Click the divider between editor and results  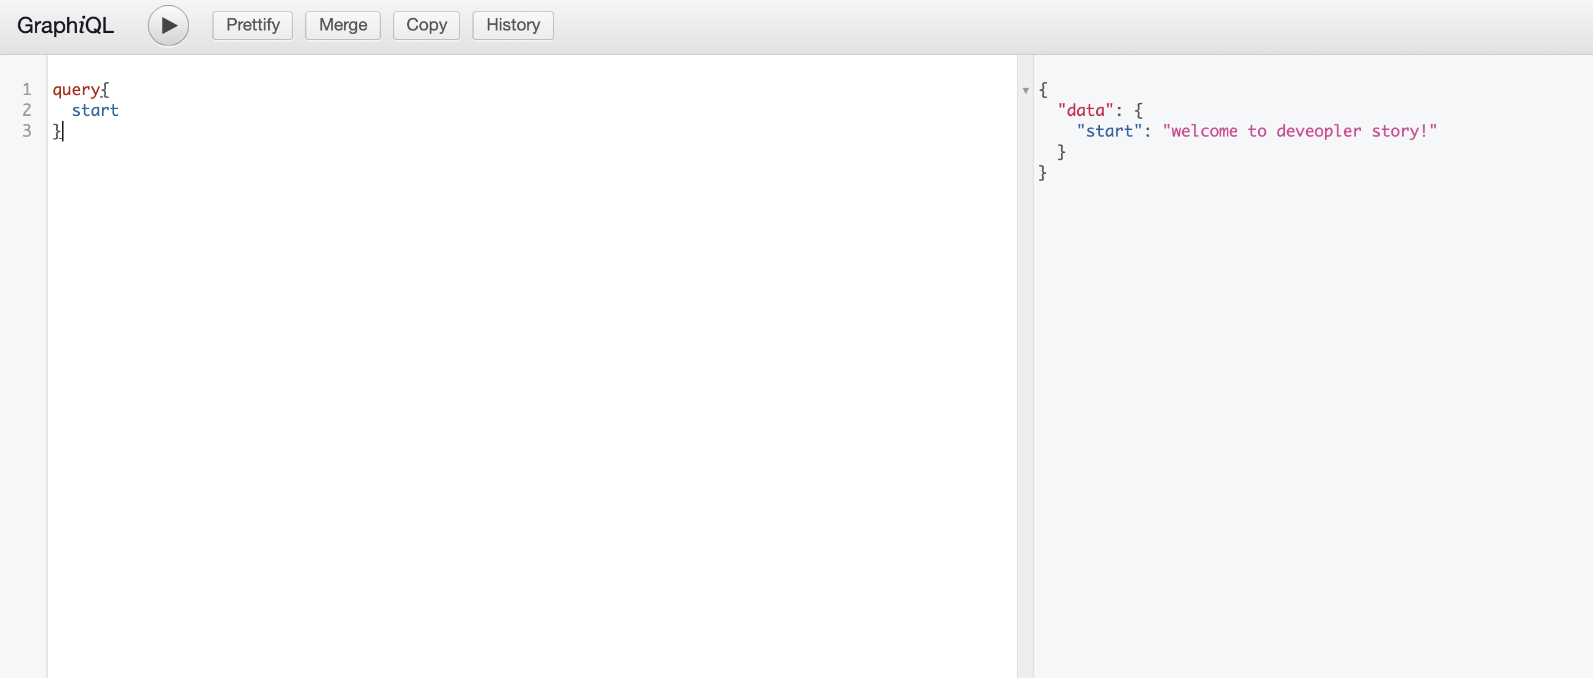point(1025,371)
